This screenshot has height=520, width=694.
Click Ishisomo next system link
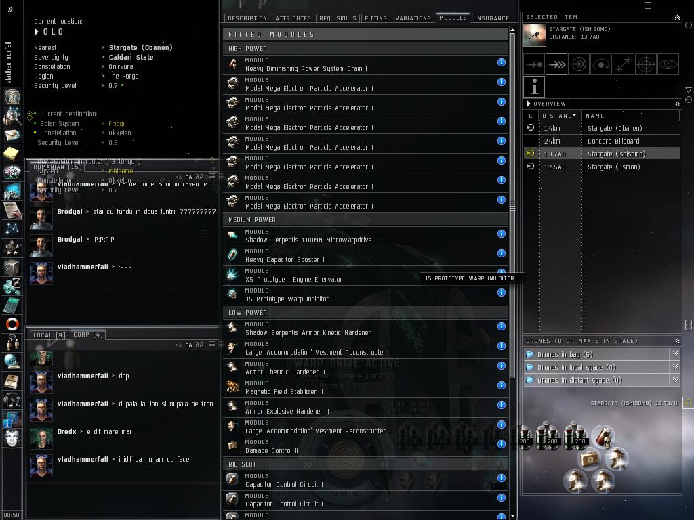(121, 171)
